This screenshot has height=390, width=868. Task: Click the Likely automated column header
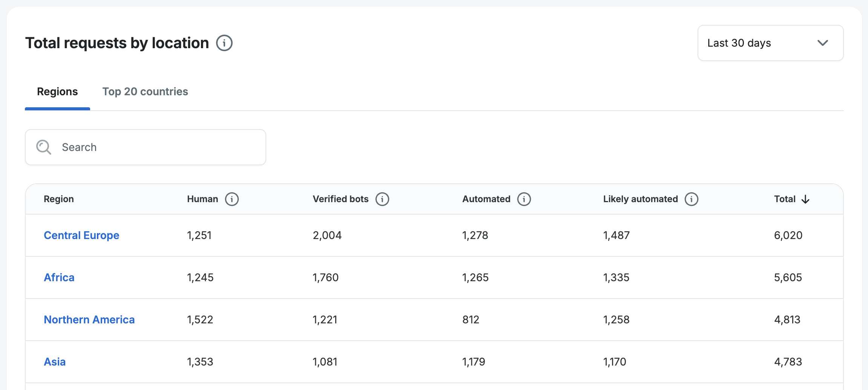[640, 199]
